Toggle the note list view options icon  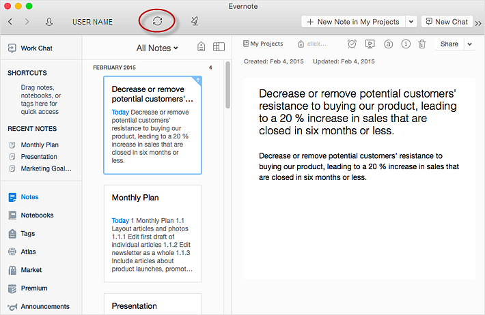click(x=219, y=47)
